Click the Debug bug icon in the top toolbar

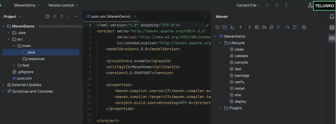277,5
